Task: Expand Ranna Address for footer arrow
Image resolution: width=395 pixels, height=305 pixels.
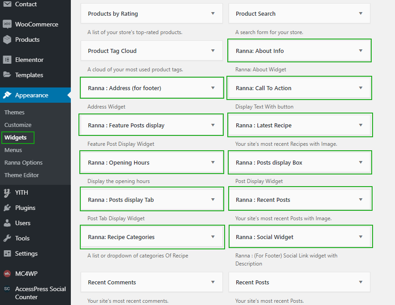Action: (213, 88)
